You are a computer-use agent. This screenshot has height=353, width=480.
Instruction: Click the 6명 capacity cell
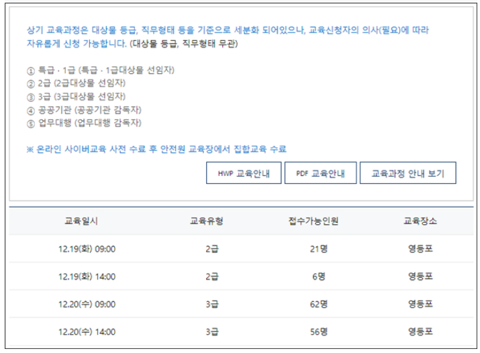pos(319,276)
